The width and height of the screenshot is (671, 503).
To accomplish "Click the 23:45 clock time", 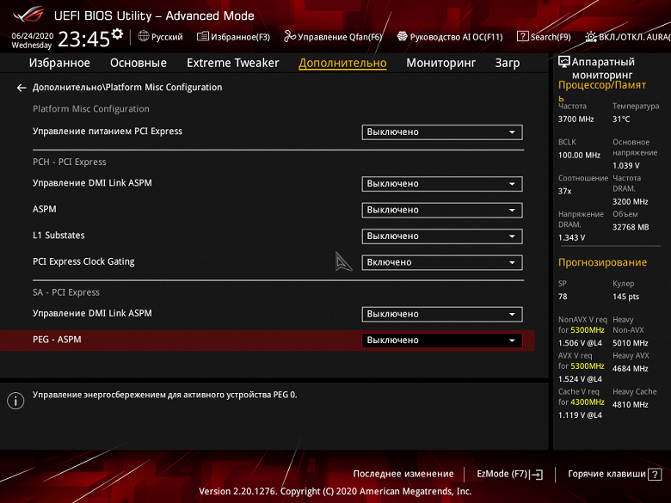I will click(x=84, y=40).
